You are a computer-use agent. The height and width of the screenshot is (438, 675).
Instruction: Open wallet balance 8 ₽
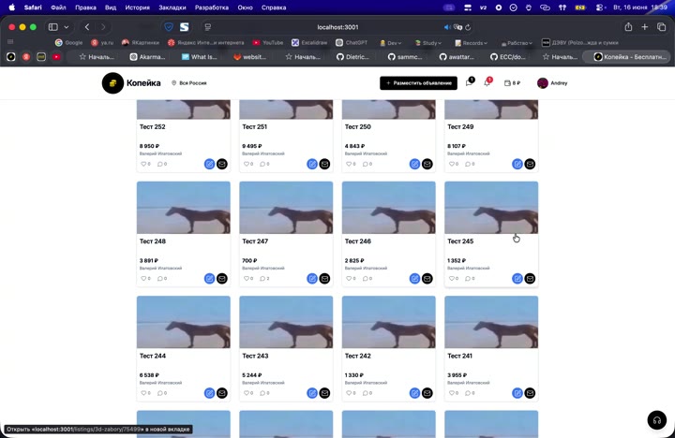512,83
